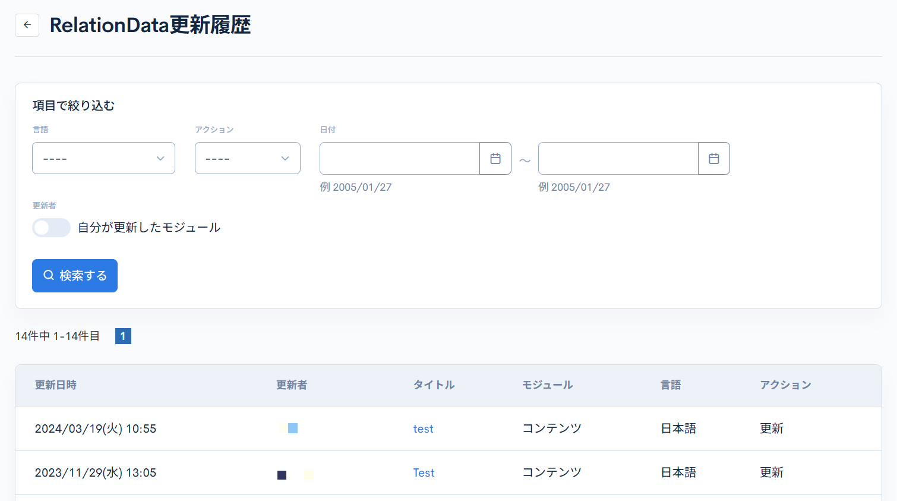Toggle the 自分が更新したモジュール switch
This screenshot has width=897, height=501.
(51, 228)
